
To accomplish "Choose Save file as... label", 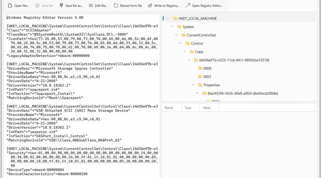I will [74, 6].
